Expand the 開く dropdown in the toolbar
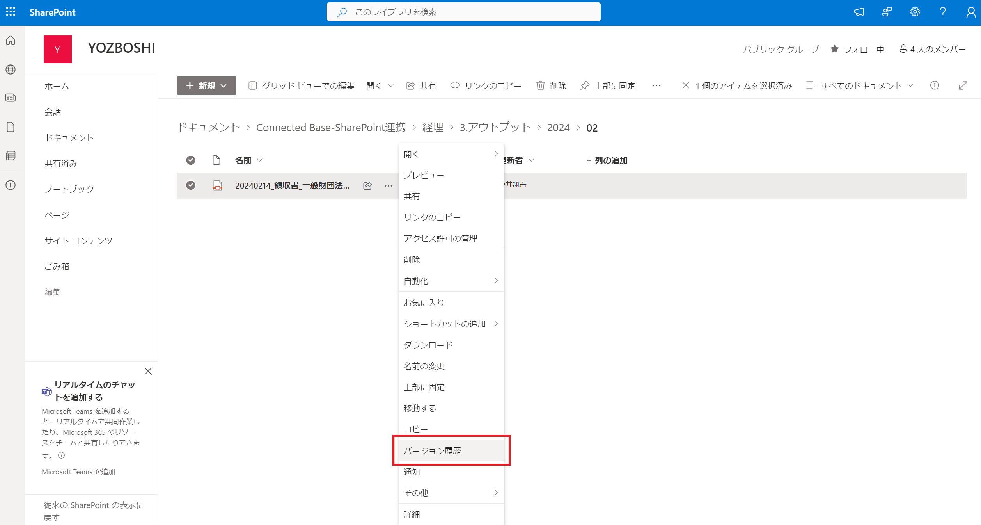The image size is (981, 525). 380,85
